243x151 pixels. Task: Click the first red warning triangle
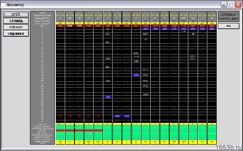point(60,116)
